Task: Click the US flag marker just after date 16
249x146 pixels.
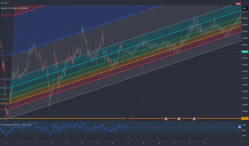Action: [179, 119]
